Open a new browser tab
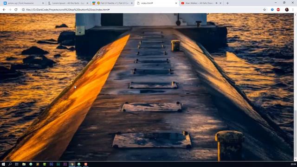297x167 pixels. (x=227, y=3)
